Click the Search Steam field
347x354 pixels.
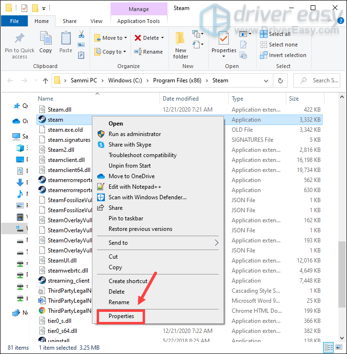[317, 80]
